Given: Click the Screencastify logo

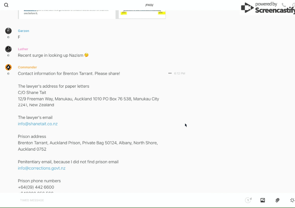Looking at the screenshot, I should coord(267,8).
